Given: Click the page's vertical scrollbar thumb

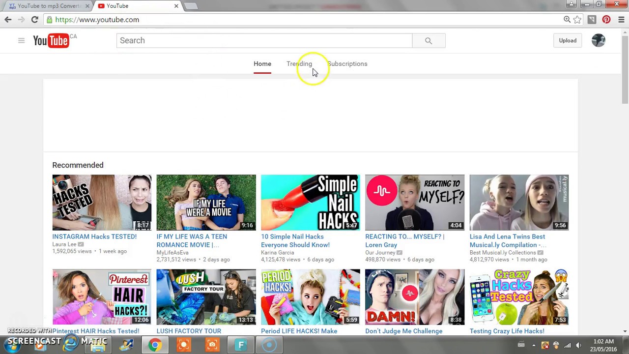Looking at the screenshot, I should tap(625, 69).
